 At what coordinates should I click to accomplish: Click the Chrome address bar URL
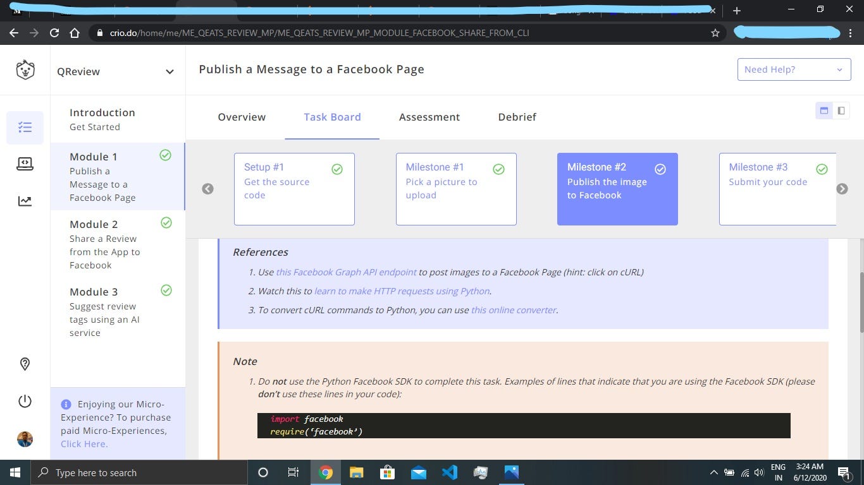click(x=319, y=33)
